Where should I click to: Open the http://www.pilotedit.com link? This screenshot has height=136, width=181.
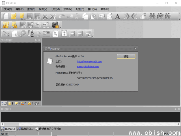[89, 61]
